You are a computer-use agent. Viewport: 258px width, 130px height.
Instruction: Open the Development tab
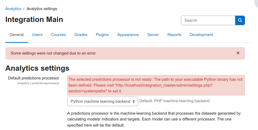click(x=201, y=35)
